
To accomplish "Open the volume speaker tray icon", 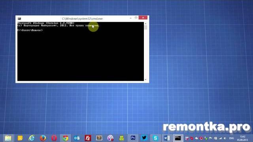I will 225,138.
